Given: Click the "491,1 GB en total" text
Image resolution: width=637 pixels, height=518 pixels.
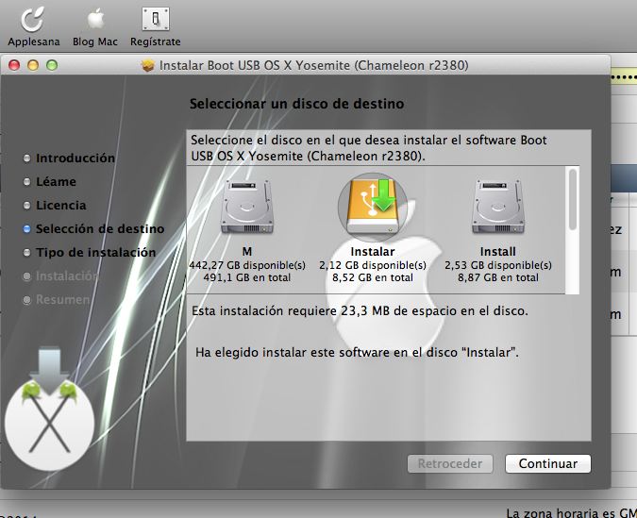Looking at the screenshot, I should point(247,277).
